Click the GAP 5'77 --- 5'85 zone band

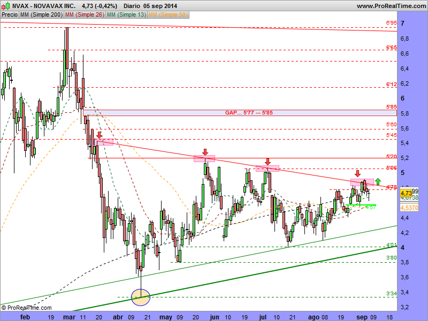(x=247, y=113)
